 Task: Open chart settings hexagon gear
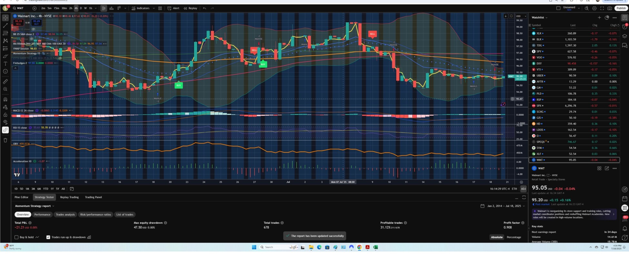594,8
